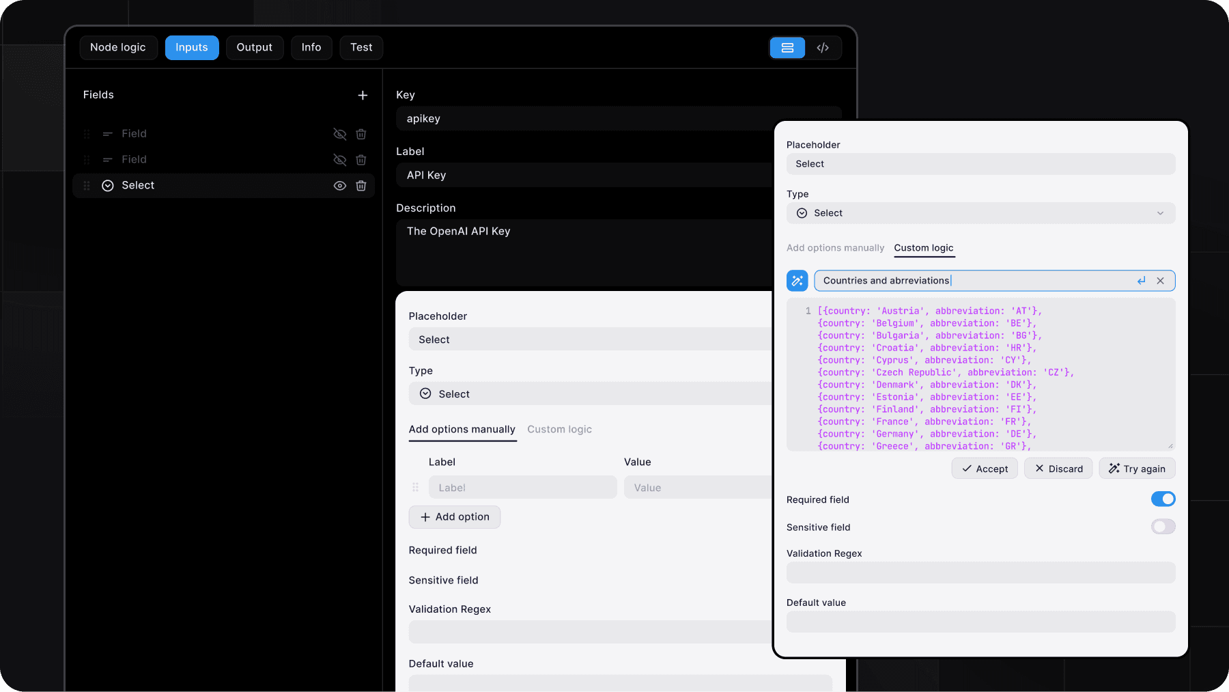Switch to the form layout view icon

point(787,48)
